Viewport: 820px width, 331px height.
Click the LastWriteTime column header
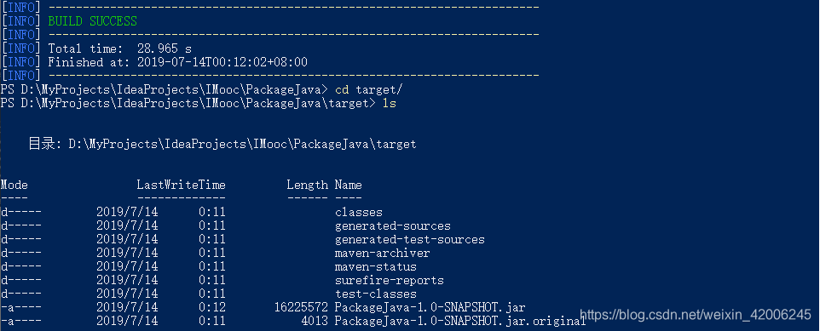tap(181, 185)
